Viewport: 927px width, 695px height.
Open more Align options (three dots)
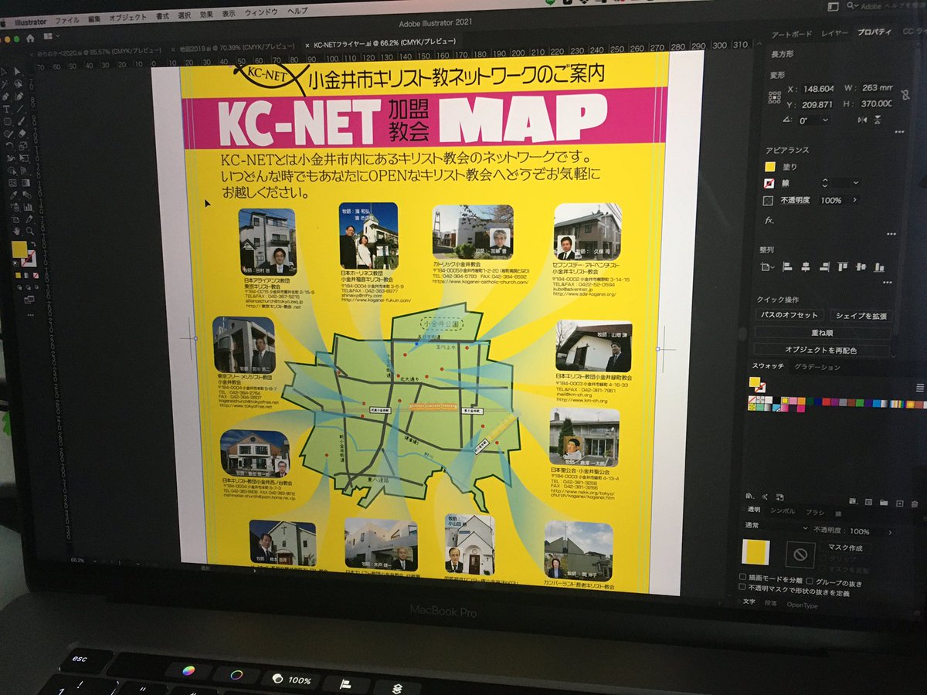tap(888, 282)
